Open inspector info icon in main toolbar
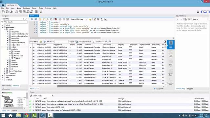 [x=12, y=12]
